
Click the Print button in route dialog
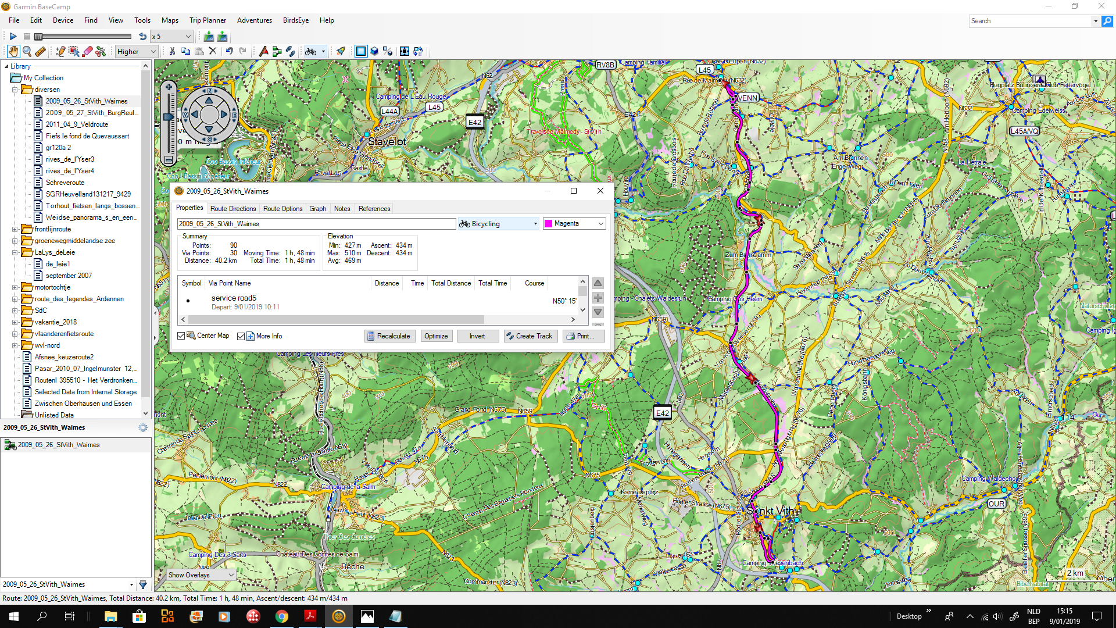[583, 336]
